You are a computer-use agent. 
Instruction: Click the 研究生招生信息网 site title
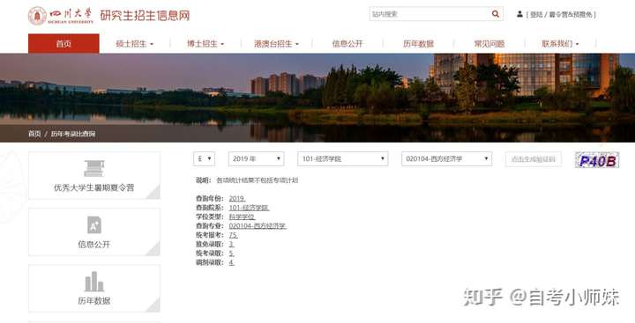pyautogui.click(x=145, y=16)
